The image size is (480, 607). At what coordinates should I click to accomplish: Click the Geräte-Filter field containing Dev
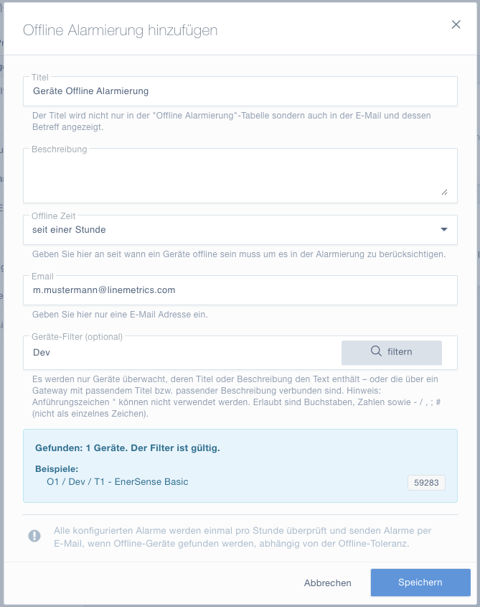[182, 353]
